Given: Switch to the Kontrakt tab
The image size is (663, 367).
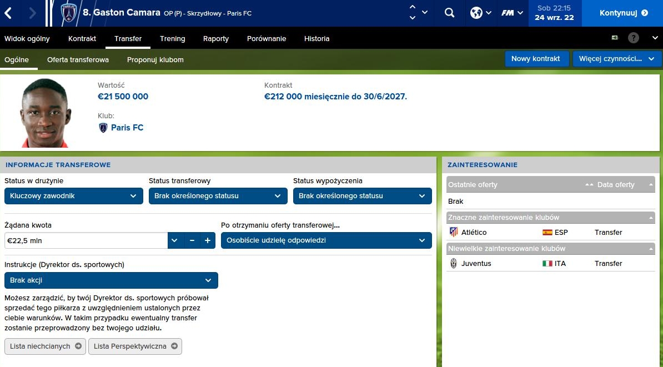Looking at the screenshot, I should [82, 39].
